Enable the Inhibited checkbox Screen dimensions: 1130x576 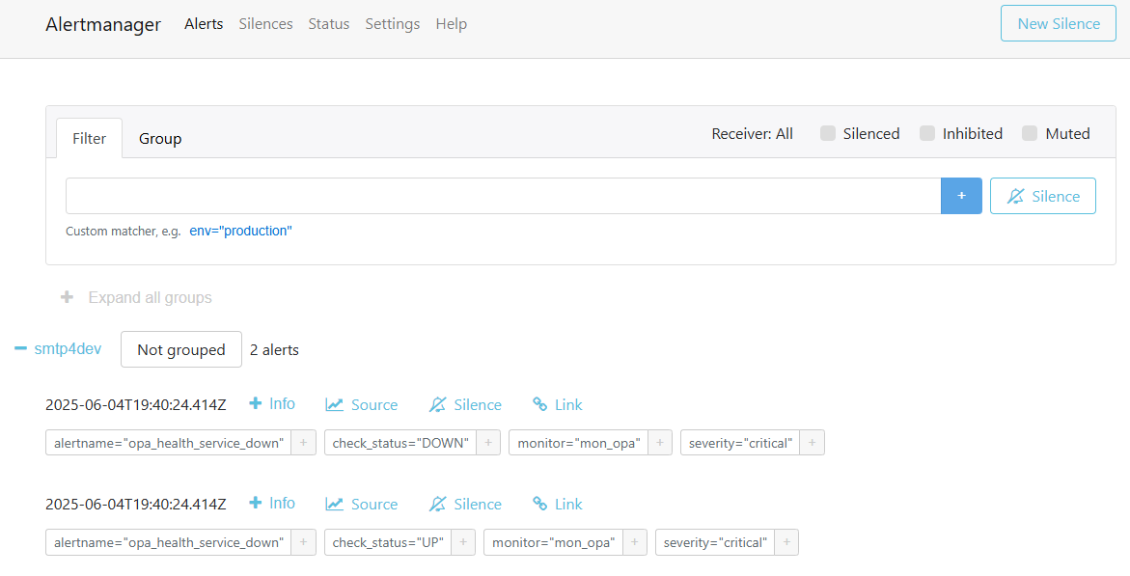[x=927, y=133]
